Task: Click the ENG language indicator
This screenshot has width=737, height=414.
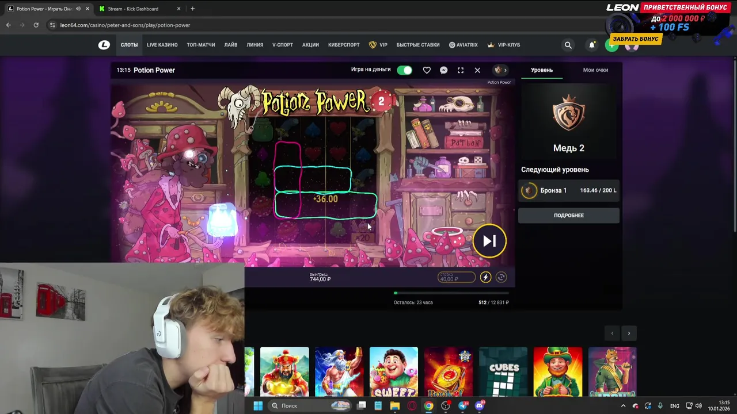Action: coord(675,406)
